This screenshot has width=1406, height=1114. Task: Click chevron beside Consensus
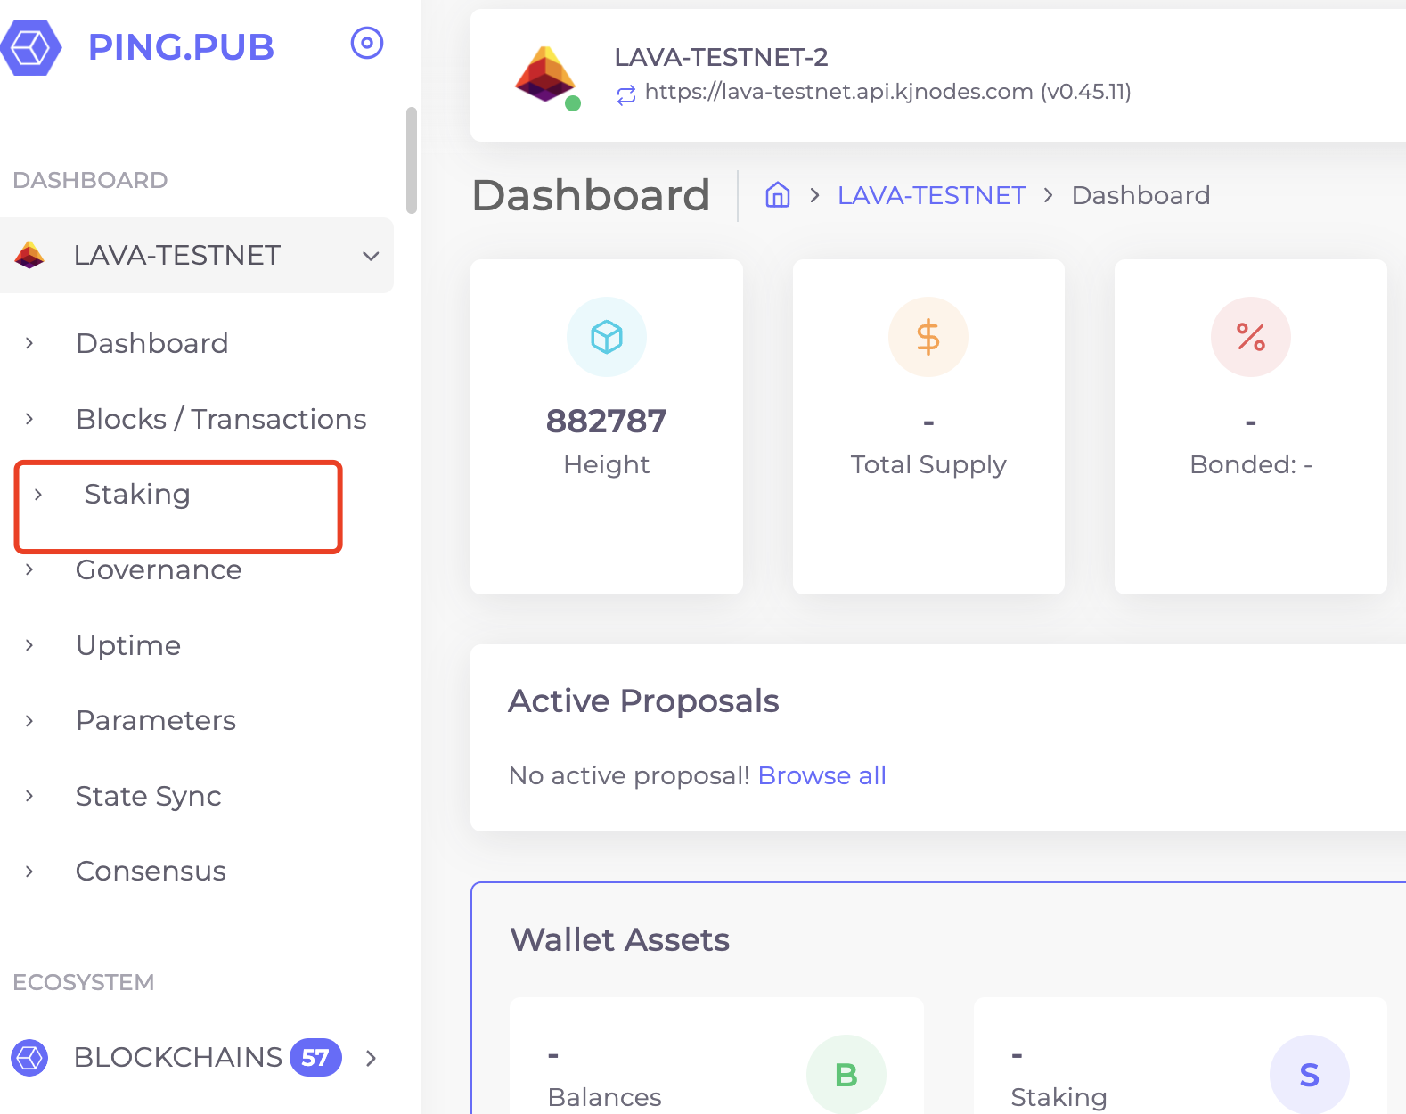coord(29,871)
